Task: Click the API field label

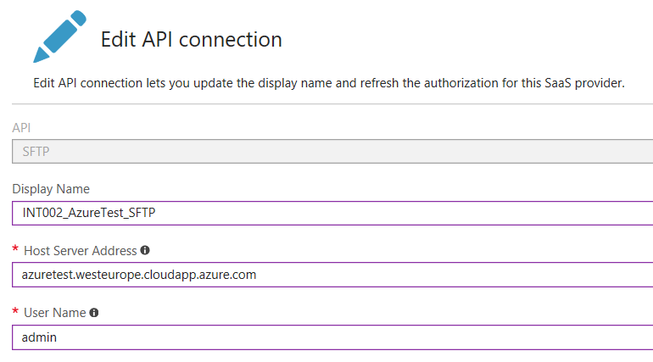Action: point(21,128)
